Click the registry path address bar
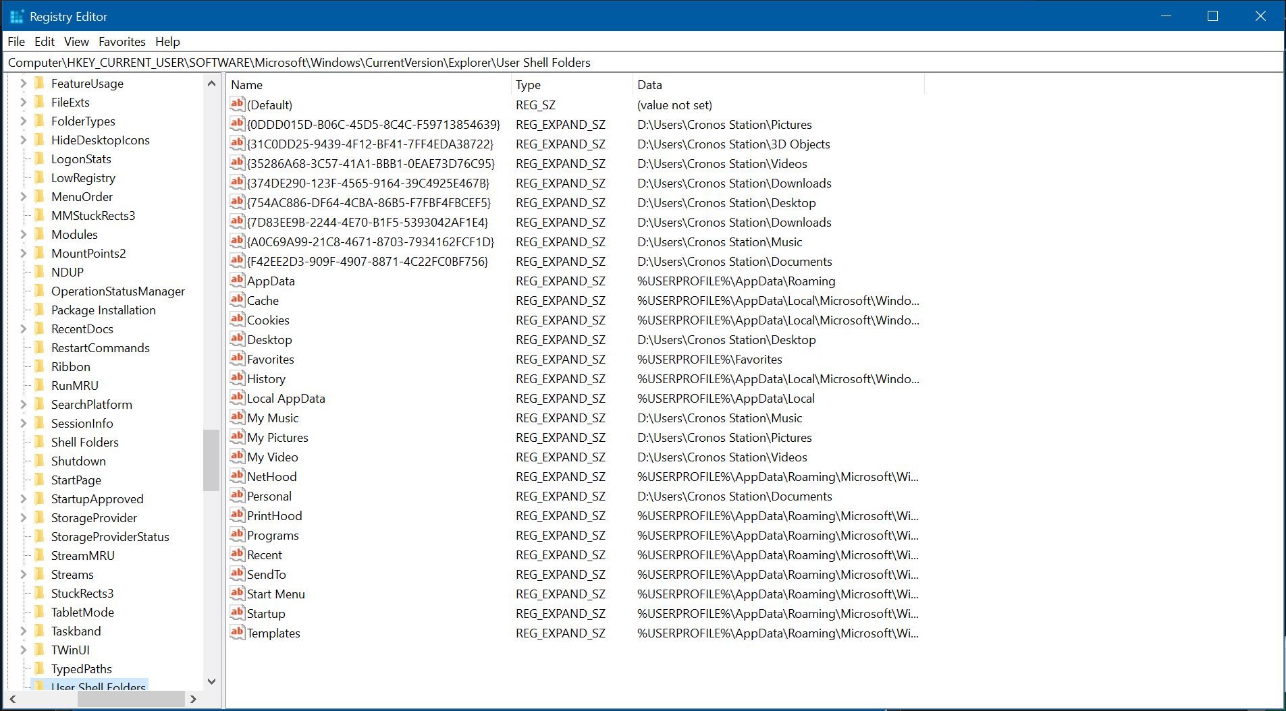The width and height of the screenshot is (1286, 711). (x=645, y=63)
